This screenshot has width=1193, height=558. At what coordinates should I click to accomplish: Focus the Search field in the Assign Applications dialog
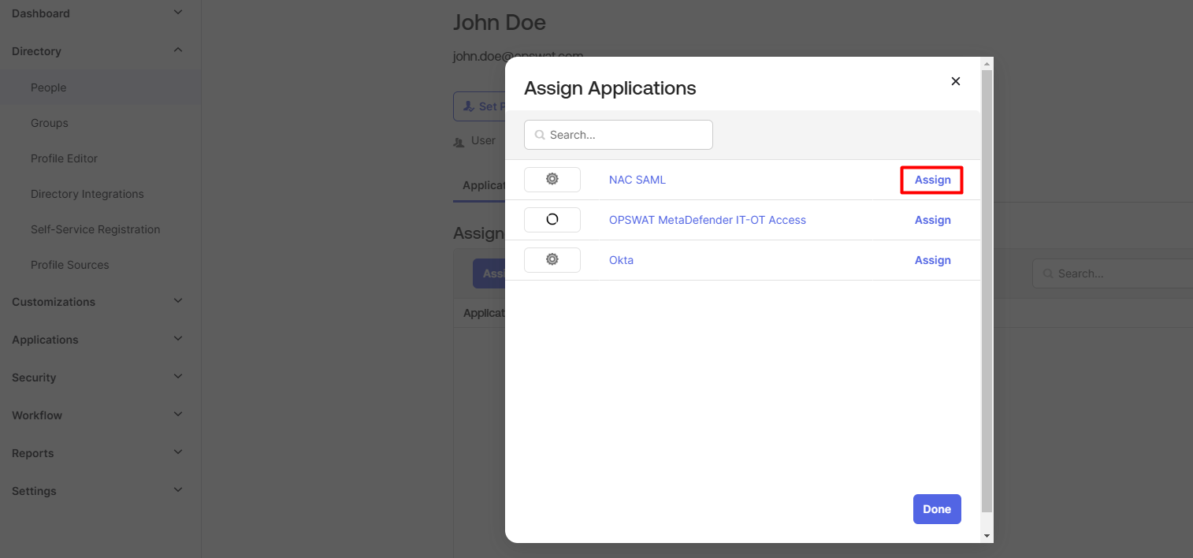(x=619, y=135)
